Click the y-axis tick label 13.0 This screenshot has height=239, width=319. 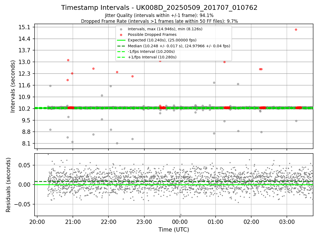pos(25,62)
